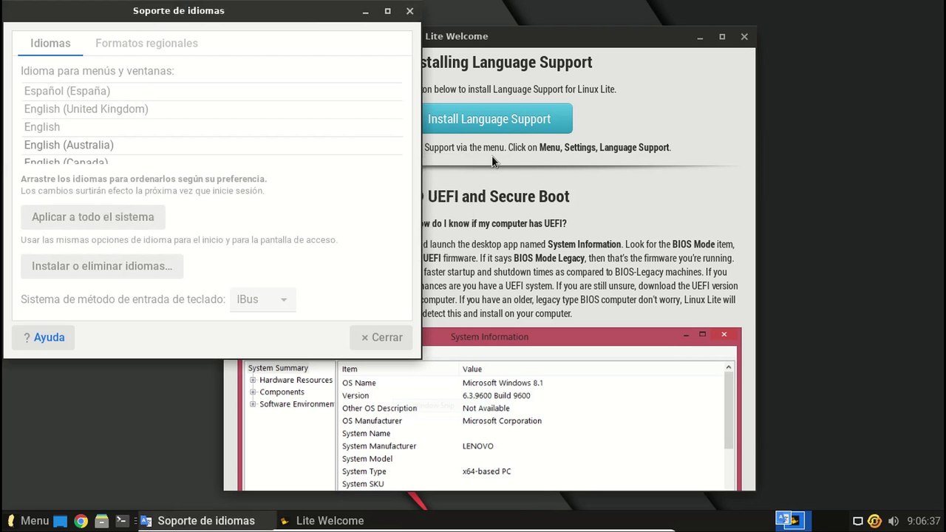Switch to the Formatos regionales tab
Image resolution: width=946 pixels, height=532 pixels.
[146, 43]
